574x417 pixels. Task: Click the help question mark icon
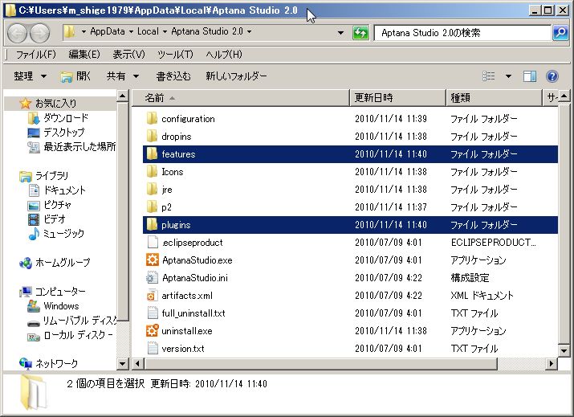coord(552,76)
